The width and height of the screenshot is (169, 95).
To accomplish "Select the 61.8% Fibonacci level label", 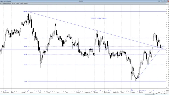I will (25, 38).
